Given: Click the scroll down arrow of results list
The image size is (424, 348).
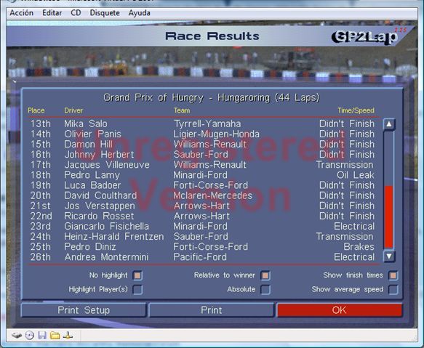Looking at the screenshot, I should point(389,256).
